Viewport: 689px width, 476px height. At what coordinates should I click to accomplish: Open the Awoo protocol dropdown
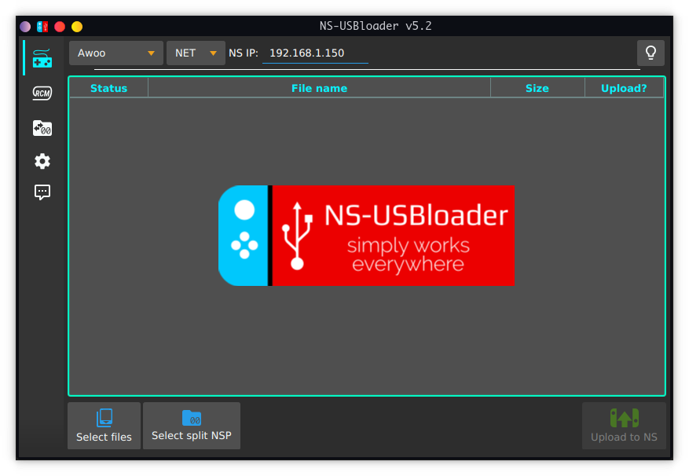point(115,53)
